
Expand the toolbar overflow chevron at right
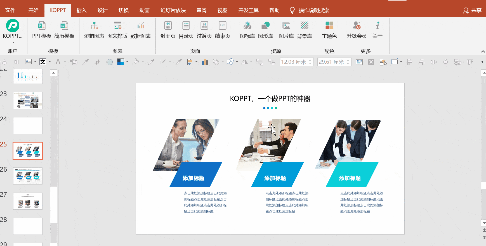pos(482,62)
